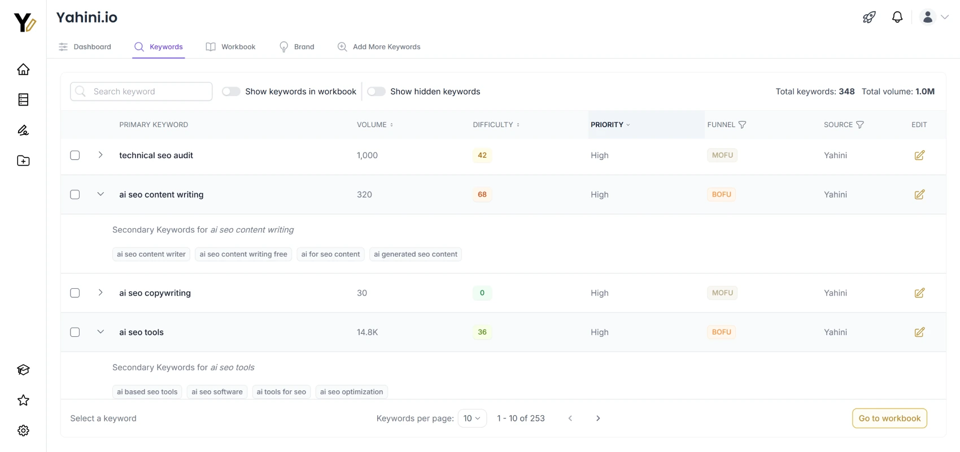Click Go to workbook button
960x452 pixels.
[889, 419]
